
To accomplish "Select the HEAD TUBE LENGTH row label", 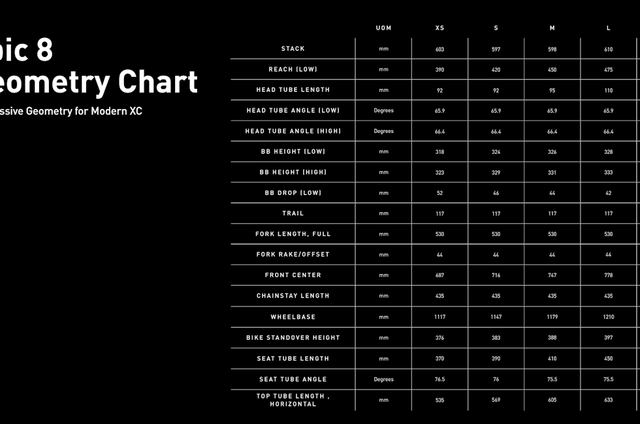I will [293, 90].
